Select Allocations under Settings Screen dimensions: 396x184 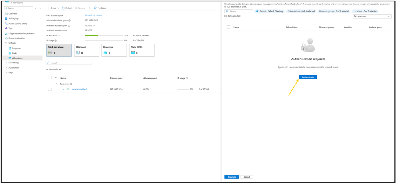[x=17, y=58]
